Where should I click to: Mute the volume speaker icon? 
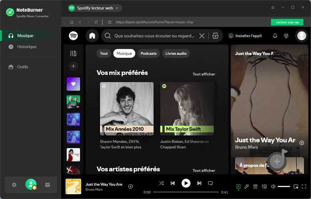273,186
